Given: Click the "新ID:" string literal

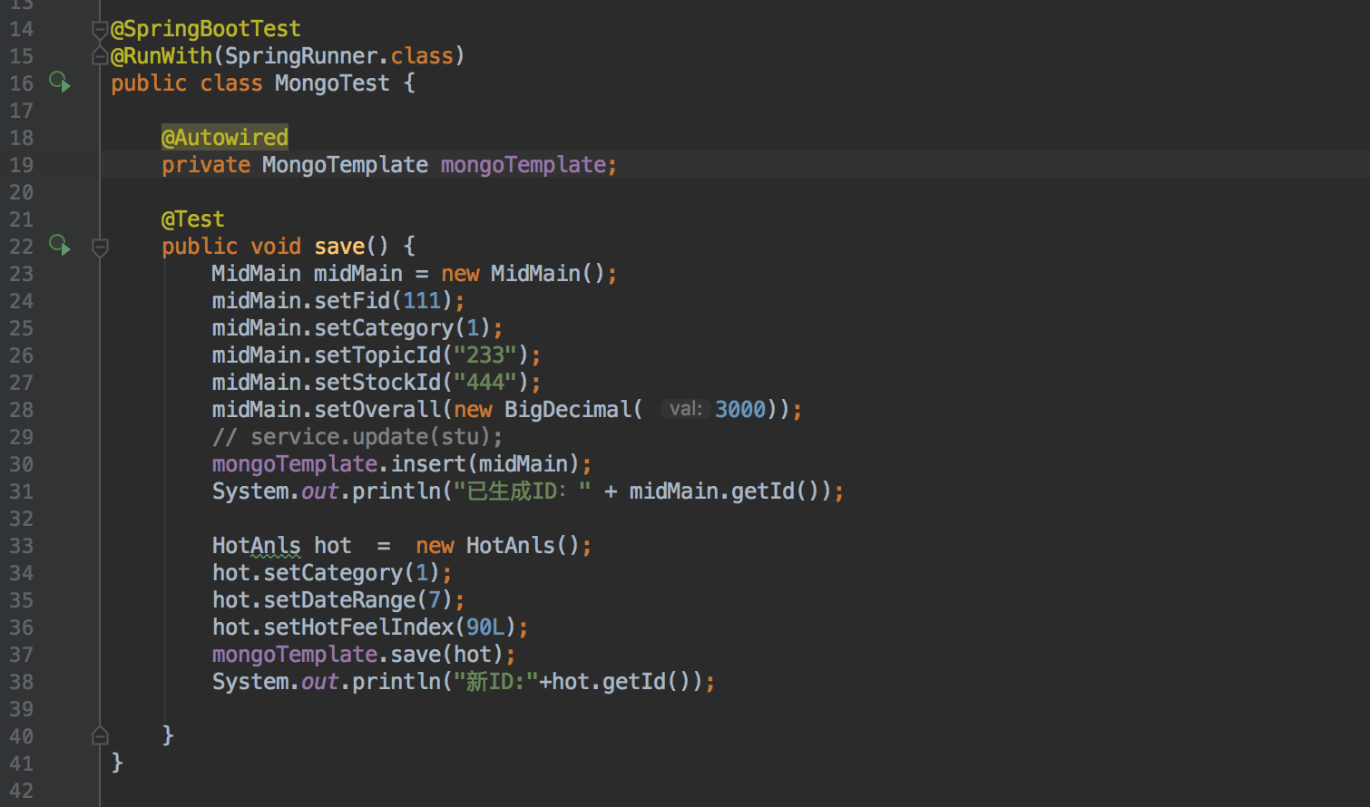Looking at the screenshot, I should 496,682.
